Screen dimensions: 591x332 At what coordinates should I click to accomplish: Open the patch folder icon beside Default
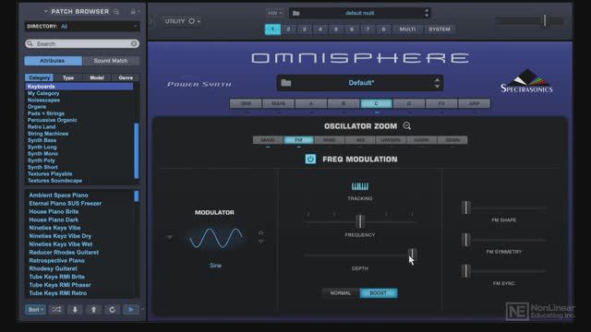point(286,82)
